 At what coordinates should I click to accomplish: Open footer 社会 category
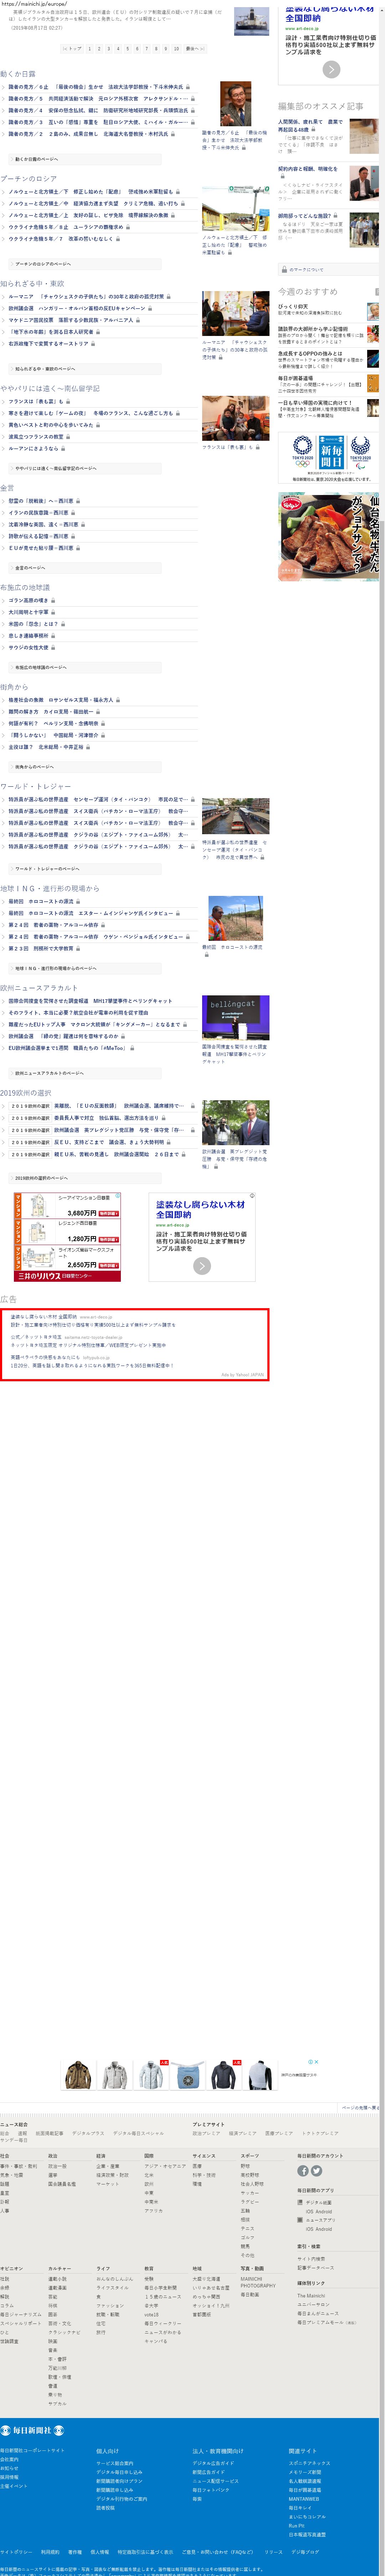pos(5,2156)
